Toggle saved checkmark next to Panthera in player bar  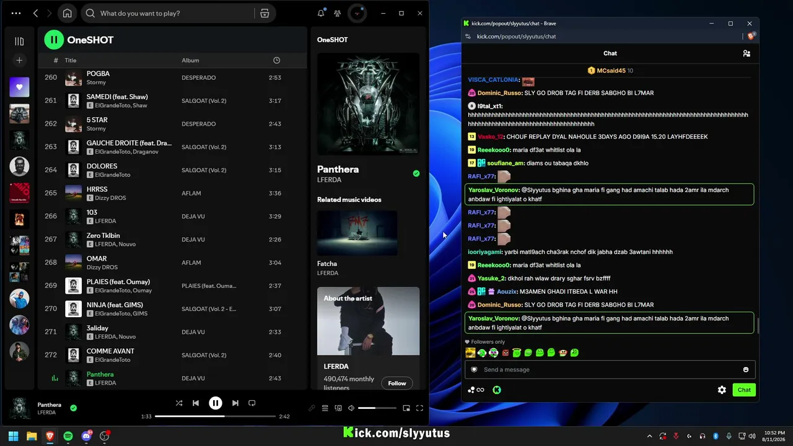(73, 408)
